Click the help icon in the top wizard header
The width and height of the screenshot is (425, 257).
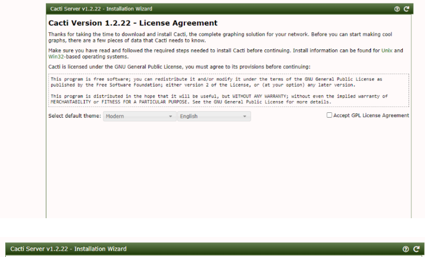[x=397, y=9]
